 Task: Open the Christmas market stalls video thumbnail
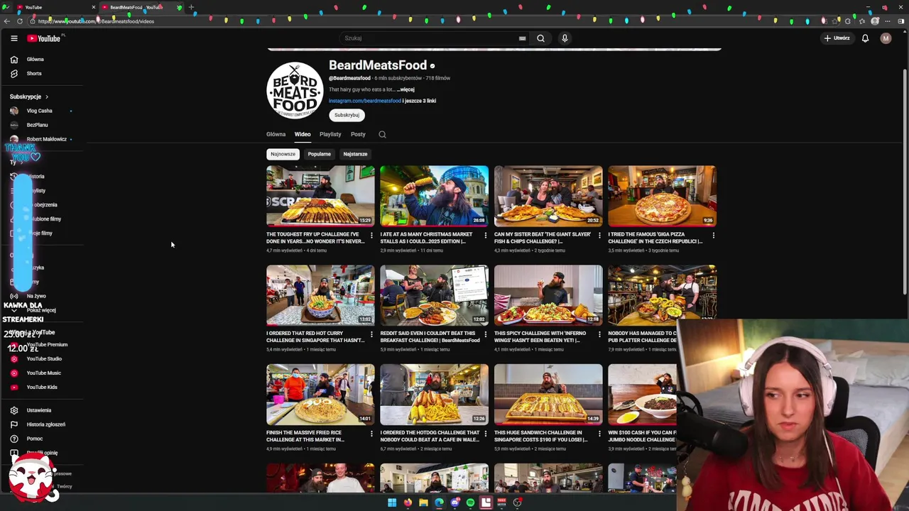click(434, 196)
